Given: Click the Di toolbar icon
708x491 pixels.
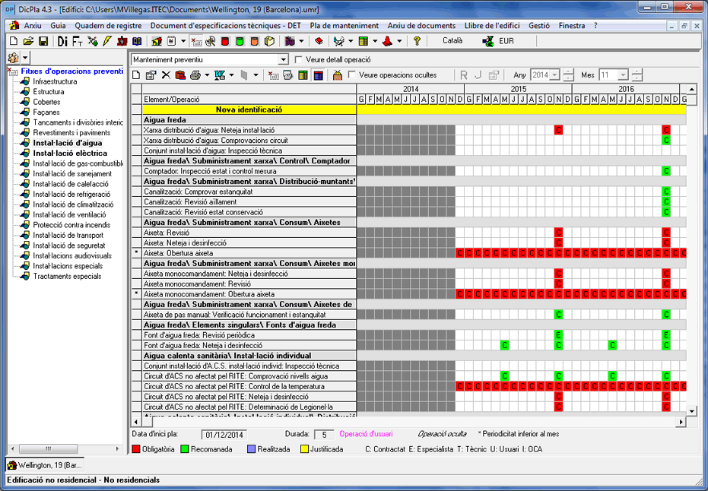Looking at the screenshot, I should pos(63,42).
